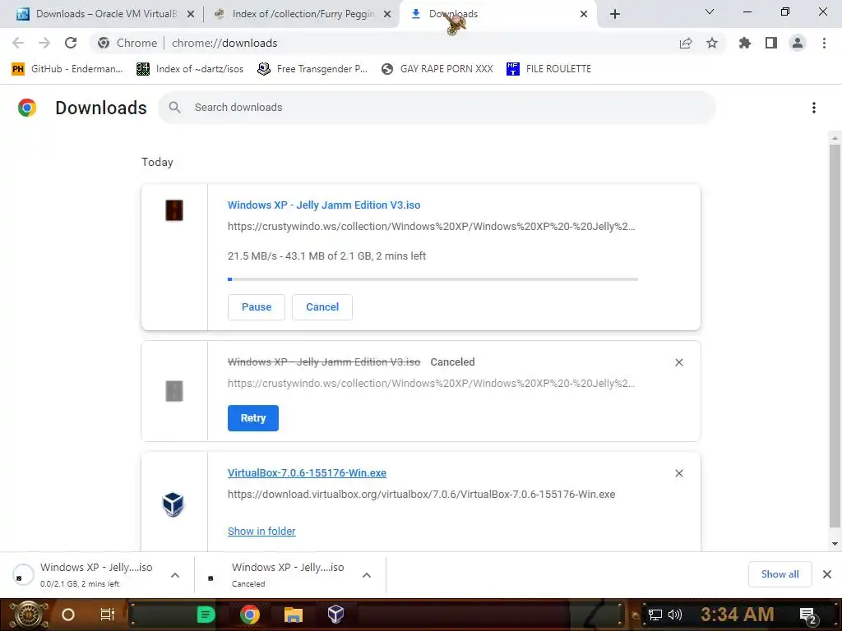Focus the Search downloads field
This screenshot has width=842, height=631.
[x=437, y=108]
